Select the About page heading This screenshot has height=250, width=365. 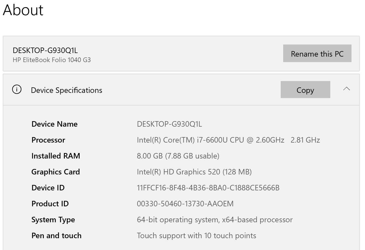click(23, 10)
